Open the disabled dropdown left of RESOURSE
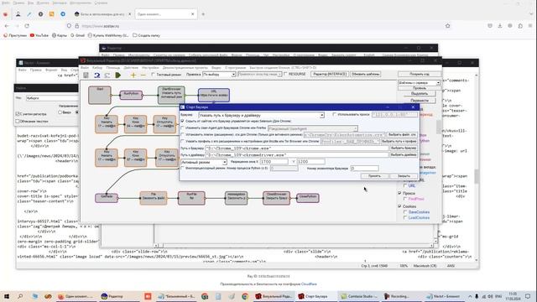This screenshot has width=537, height=302. coord(259,75)
